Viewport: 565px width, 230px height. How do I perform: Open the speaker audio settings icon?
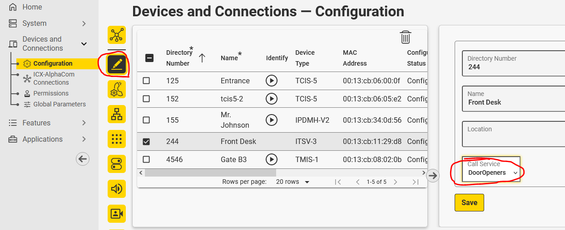[x=117, y=188]
